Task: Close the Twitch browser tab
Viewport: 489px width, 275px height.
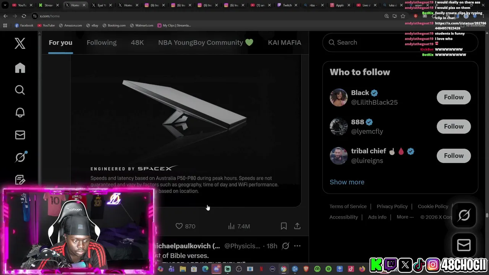Action: click(296, 5)
